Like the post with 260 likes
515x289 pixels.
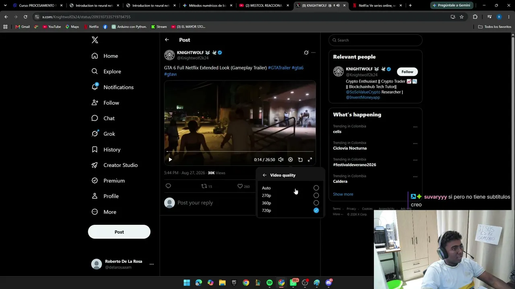pyautogui.click(x=243, y=186)
